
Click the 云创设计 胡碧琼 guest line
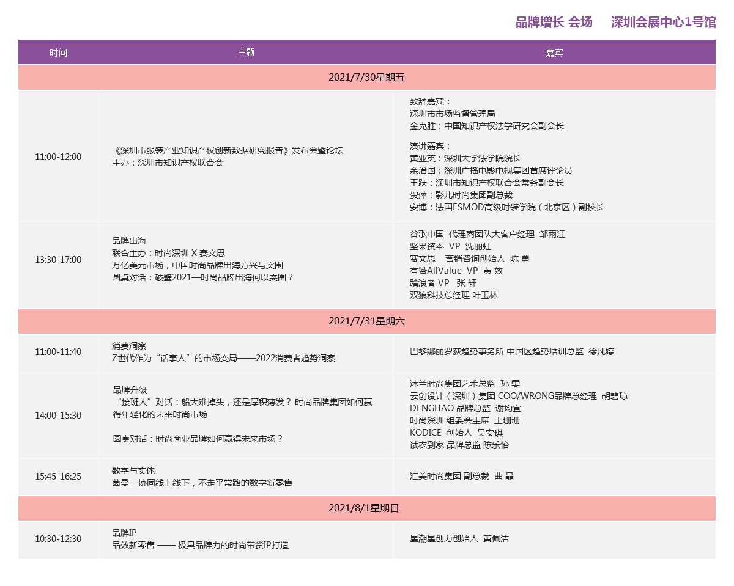[x=519, y=396]
